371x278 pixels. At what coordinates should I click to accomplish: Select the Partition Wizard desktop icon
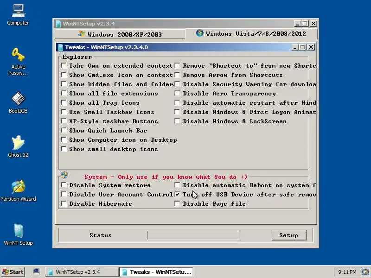pyautogui.click(x=18, y=190)
